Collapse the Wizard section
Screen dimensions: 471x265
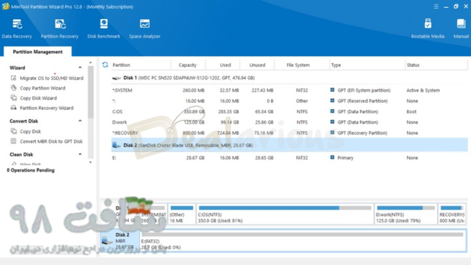[80, 67]
